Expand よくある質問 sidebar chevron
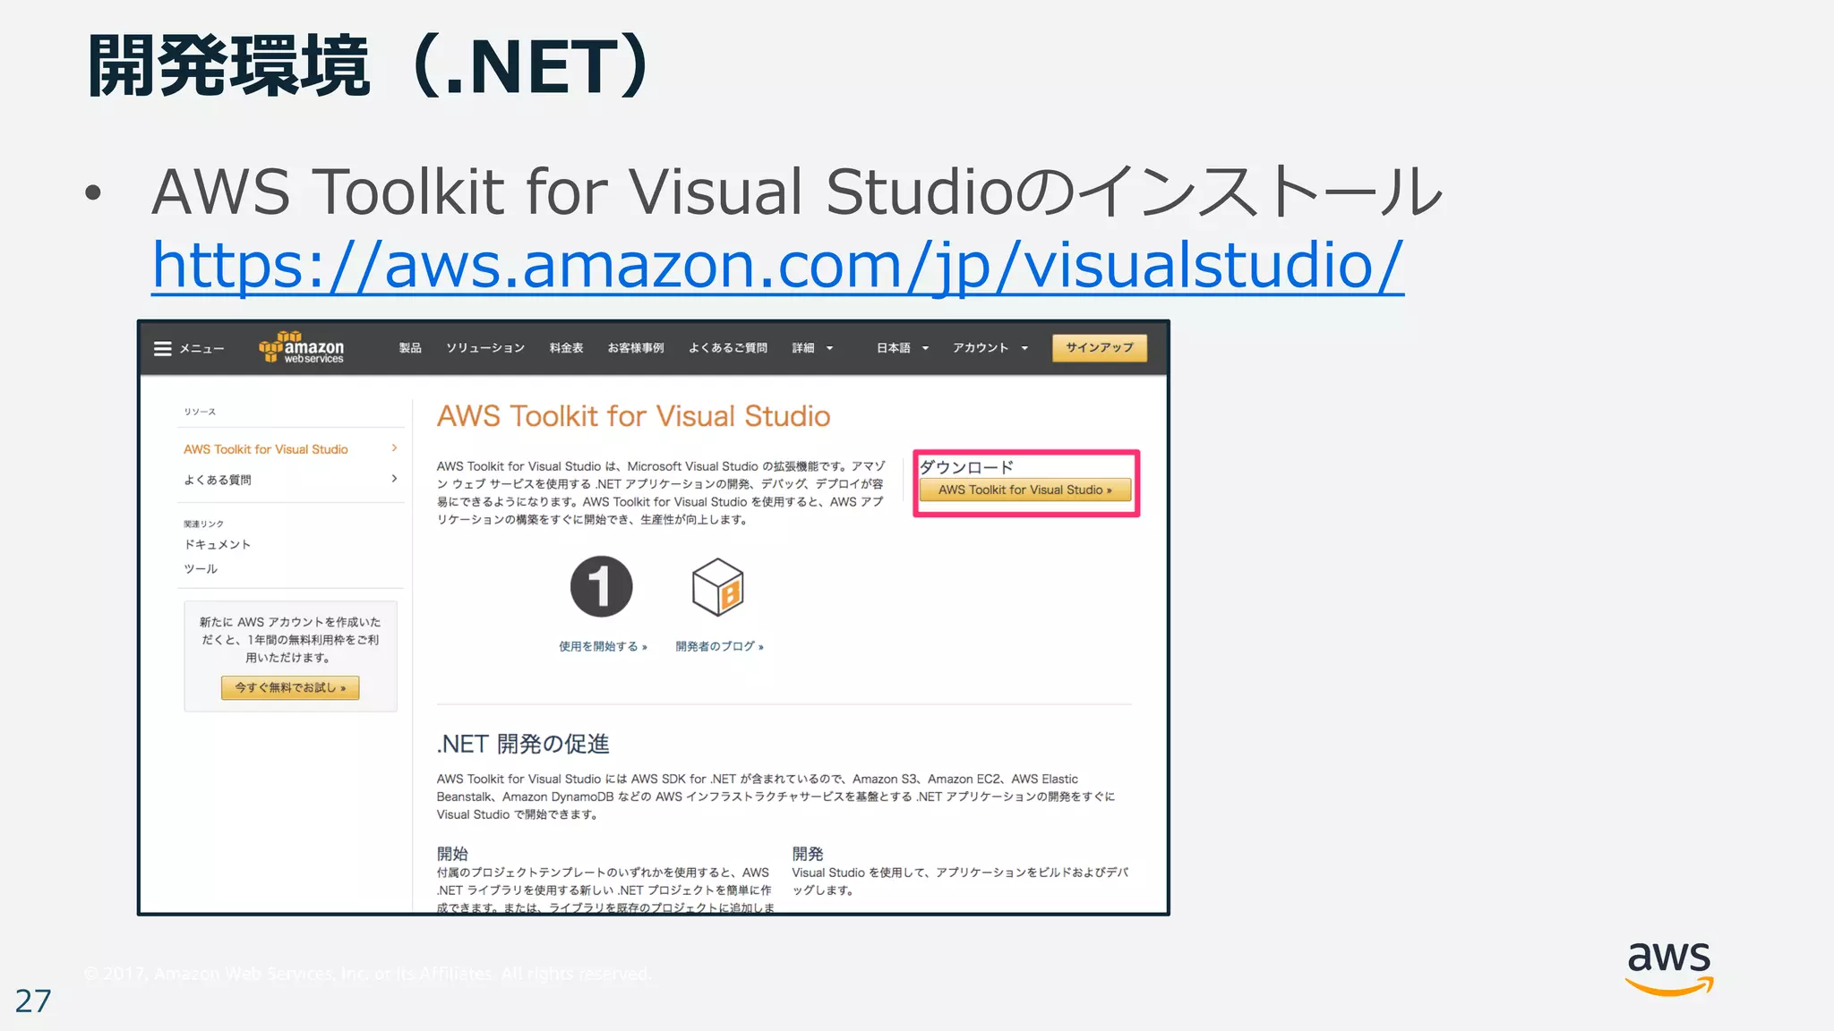The height and width of the screenshot is (1031, 1834). coord(394,479)
